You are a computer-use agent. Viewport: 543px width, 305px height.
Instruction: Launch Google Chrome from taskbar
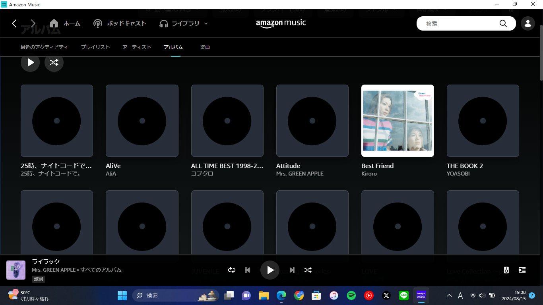click(299, 295)
